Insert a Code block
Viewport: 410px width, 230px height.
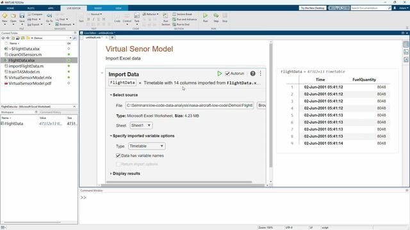pos(117,18)
